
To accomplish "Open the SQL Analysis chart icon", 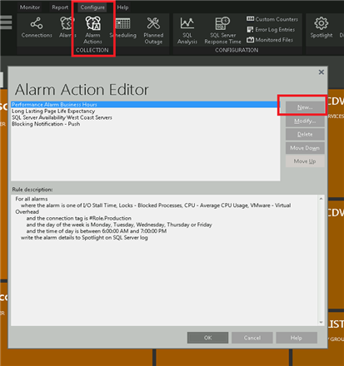I will [x=187, y=30].
